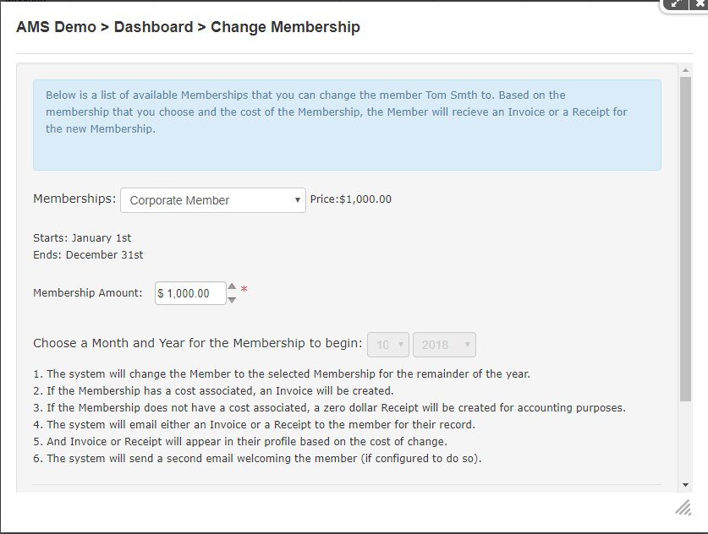Decrease Membership Amount with down arrow
The height and width of the screenshot is (534, 708).
click(233, 299)
